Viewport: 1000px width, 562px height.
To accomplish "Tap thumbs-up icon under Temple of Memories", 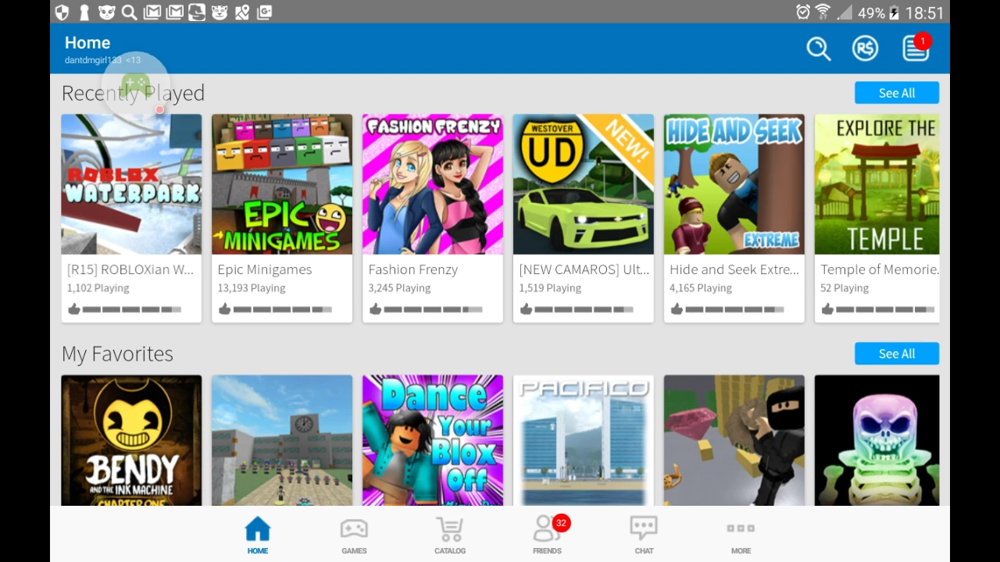I will point(827,310).
